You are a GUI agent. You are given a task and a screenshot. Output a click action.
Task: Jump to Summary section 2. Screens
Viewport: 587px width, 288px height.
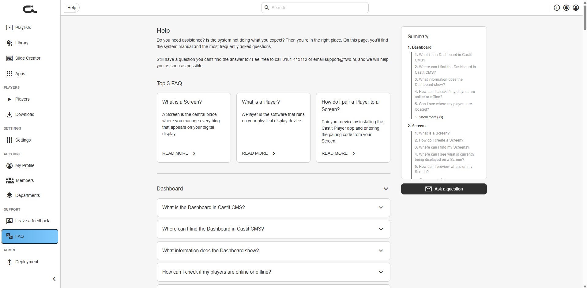click(x=417, y=126)
